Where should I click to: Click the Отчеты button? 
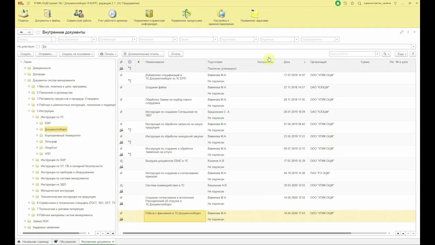[176, 54]
